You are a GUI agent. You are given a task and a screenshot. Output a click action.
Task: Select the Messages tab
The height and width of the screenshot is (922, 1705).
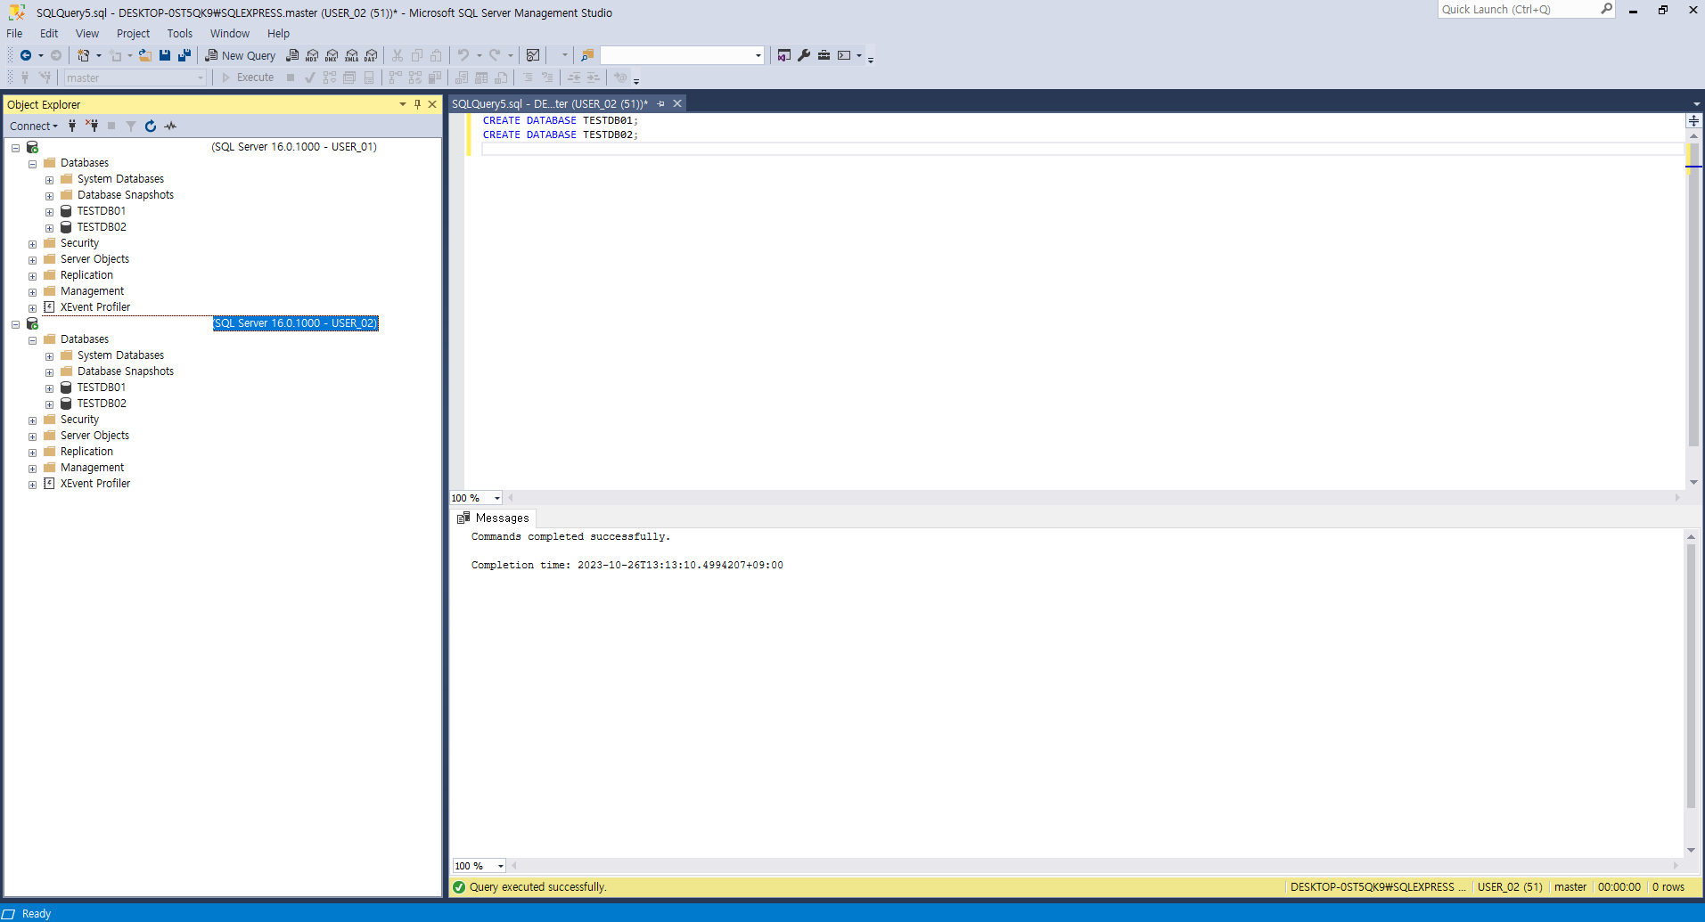(494, 518)
